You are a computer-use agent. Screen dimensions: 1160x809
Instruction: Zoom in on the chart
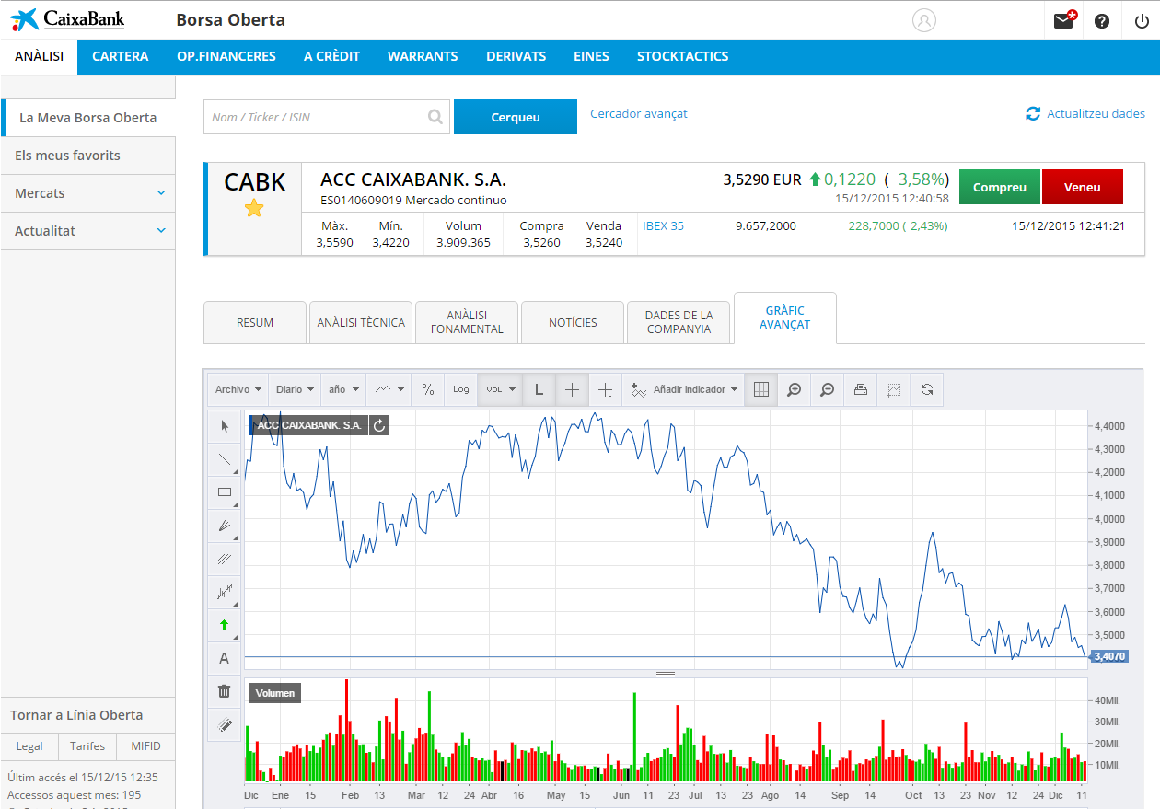point(794,389)
